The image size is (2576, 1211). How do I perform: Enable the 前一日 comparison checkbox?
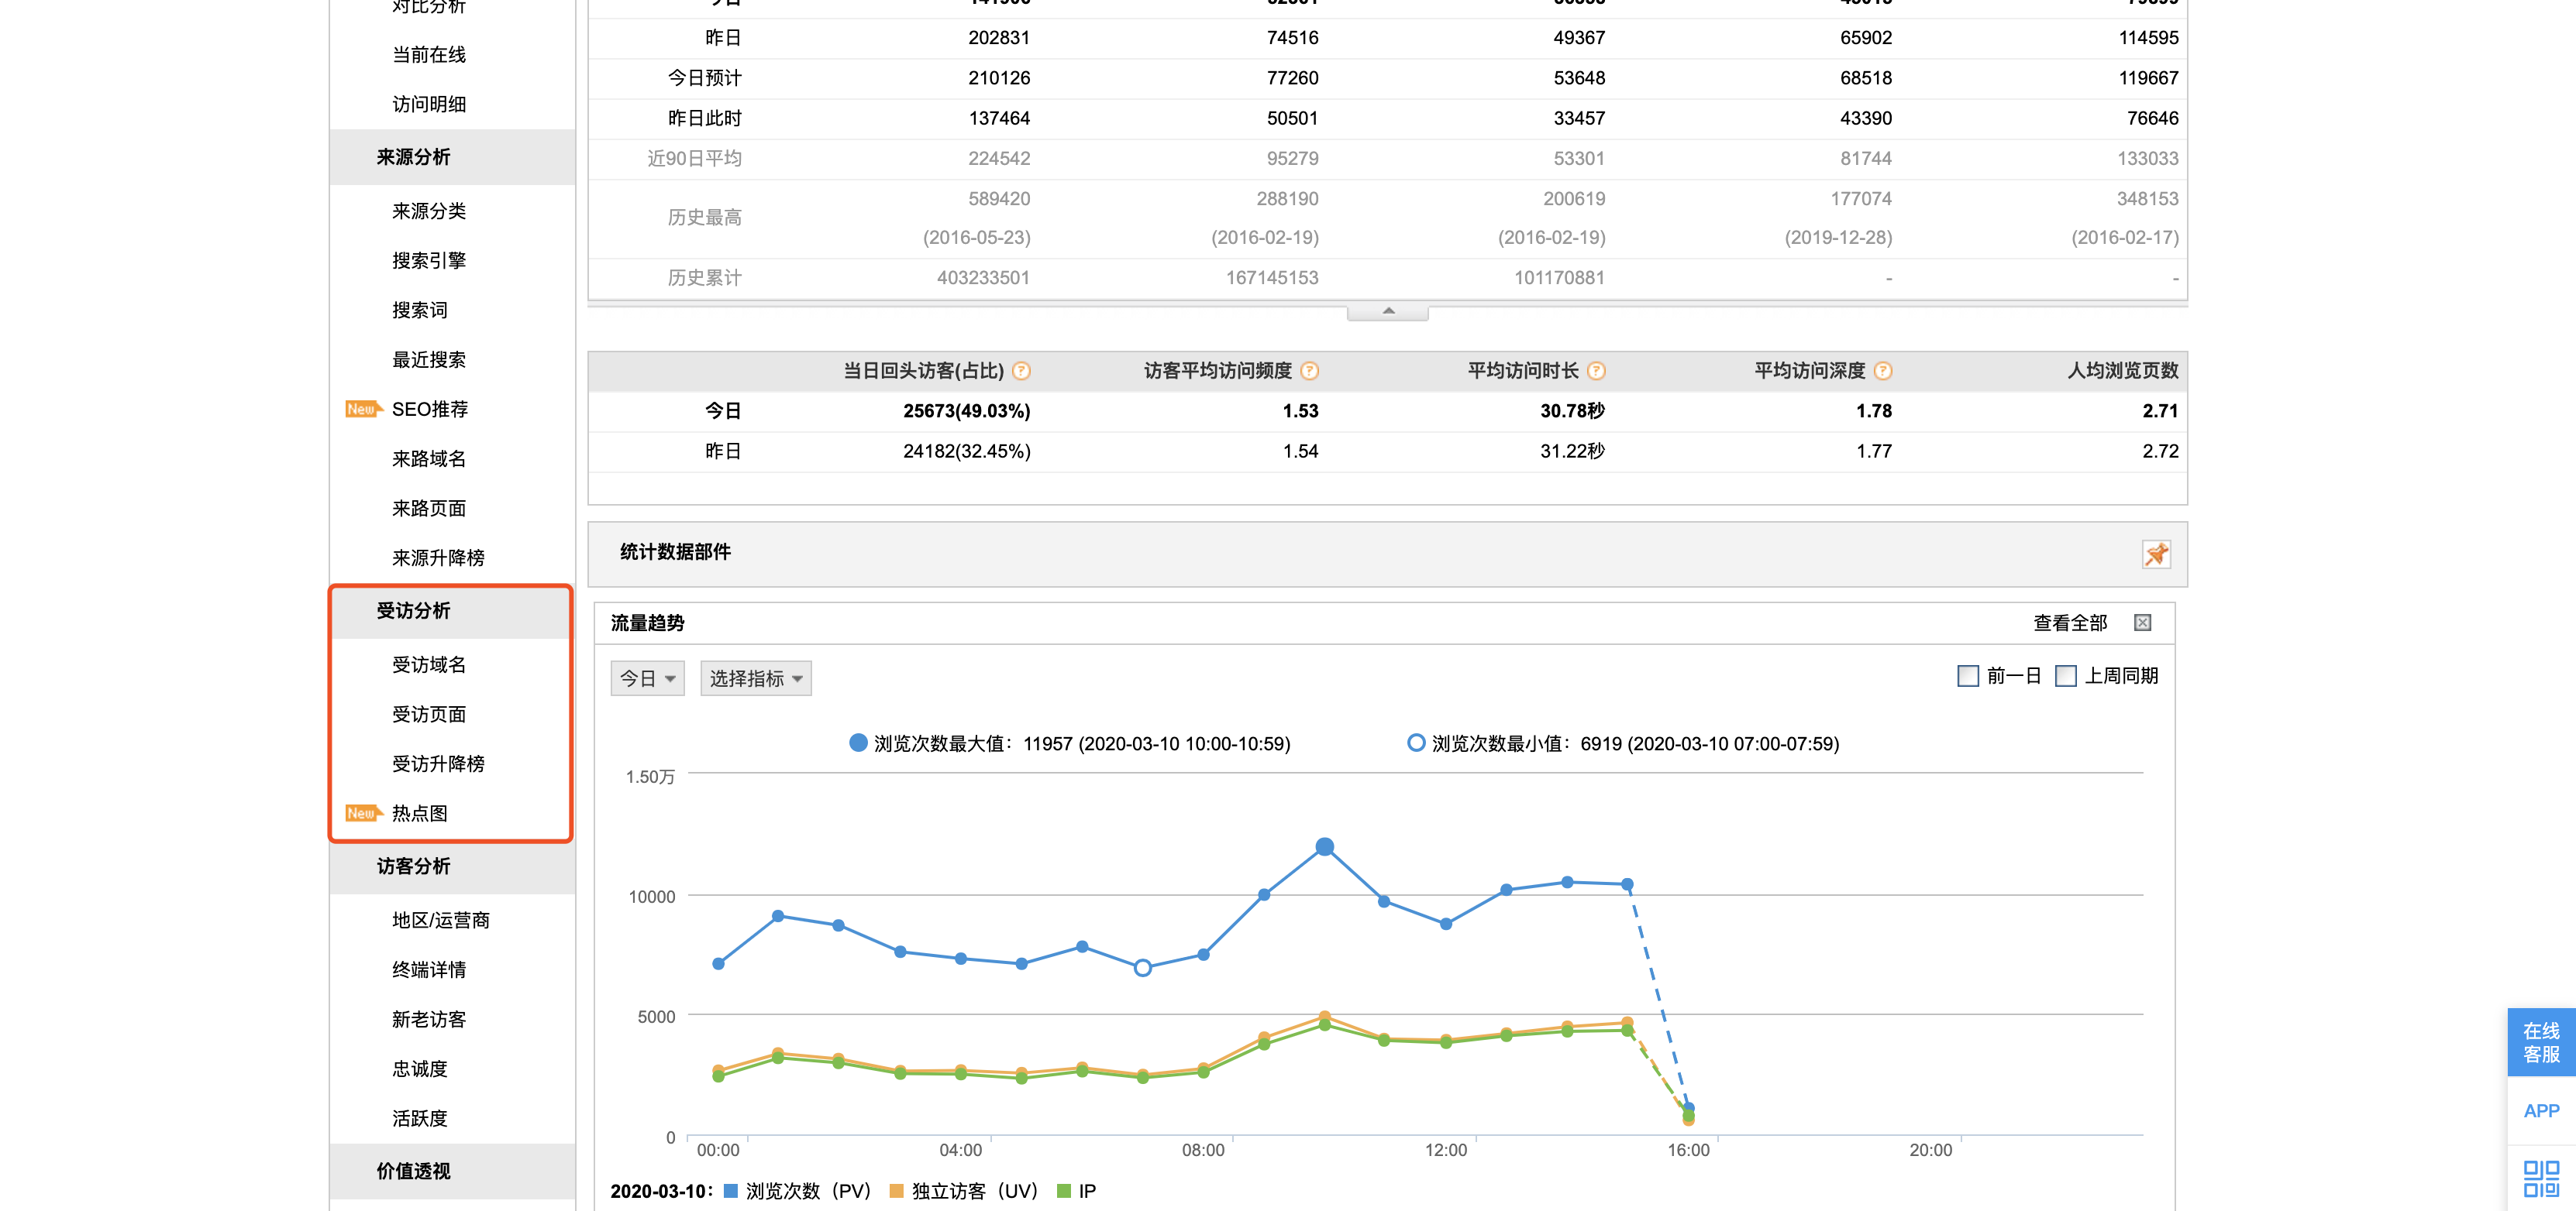[x=1967, y=677]
